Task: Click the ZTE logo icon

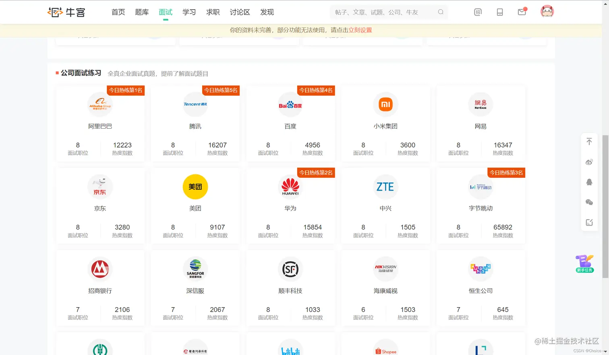Action: 385,187
